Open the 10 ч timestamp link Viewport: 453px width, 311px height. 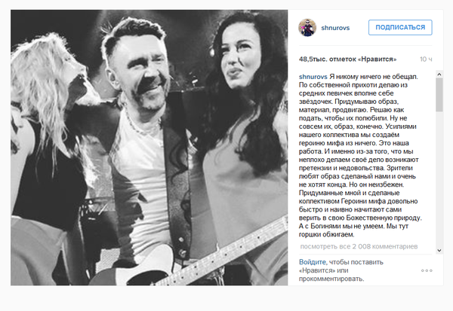tap(426, 59)
